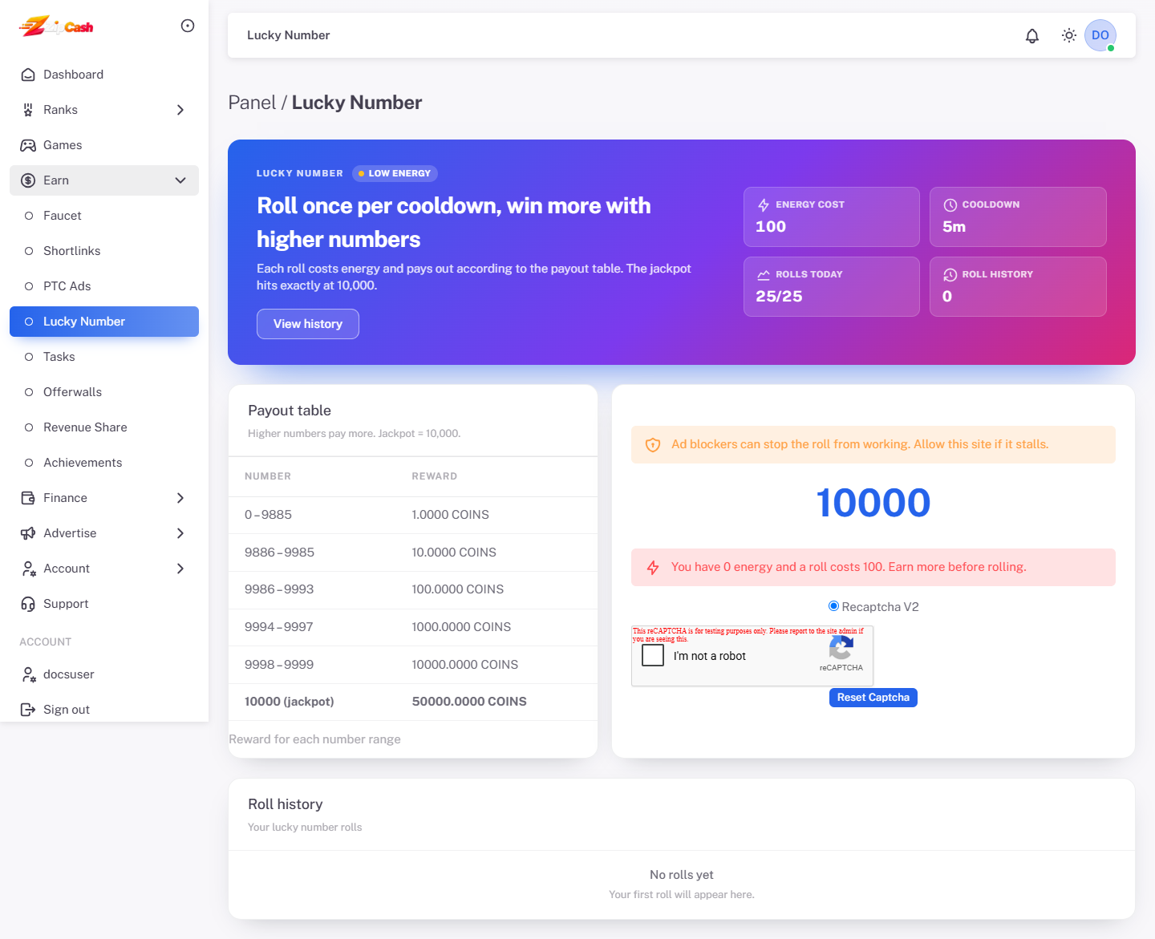Click the Dashboard home icon
1155x939 pixels.
click(x=28, y=75)
